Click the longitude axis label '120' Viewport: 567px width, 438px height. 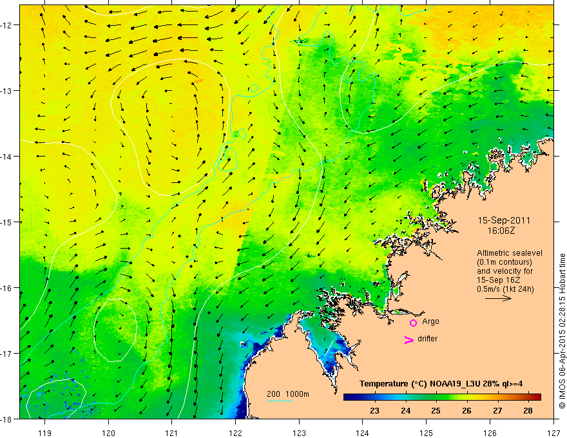[x=108, y=433]
